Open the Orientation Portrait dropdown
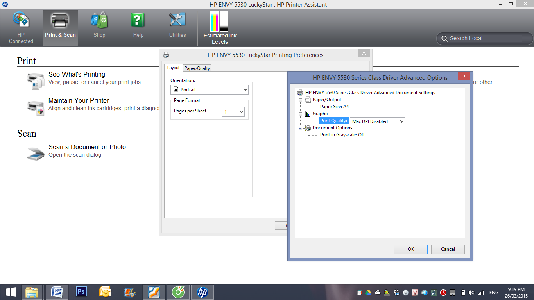The width and height of the screenshot is (534, 300). [x=210, y=90]
